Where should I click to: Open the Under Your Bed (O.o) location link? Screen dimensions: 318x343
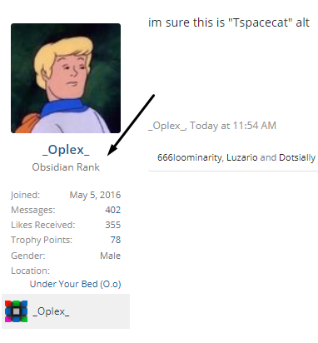[x=76, y=284]
